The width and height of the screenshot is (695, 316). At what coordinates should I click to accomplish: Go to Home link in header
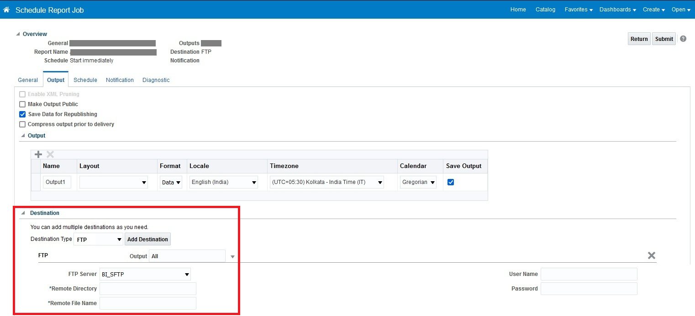tap(518, 10)
